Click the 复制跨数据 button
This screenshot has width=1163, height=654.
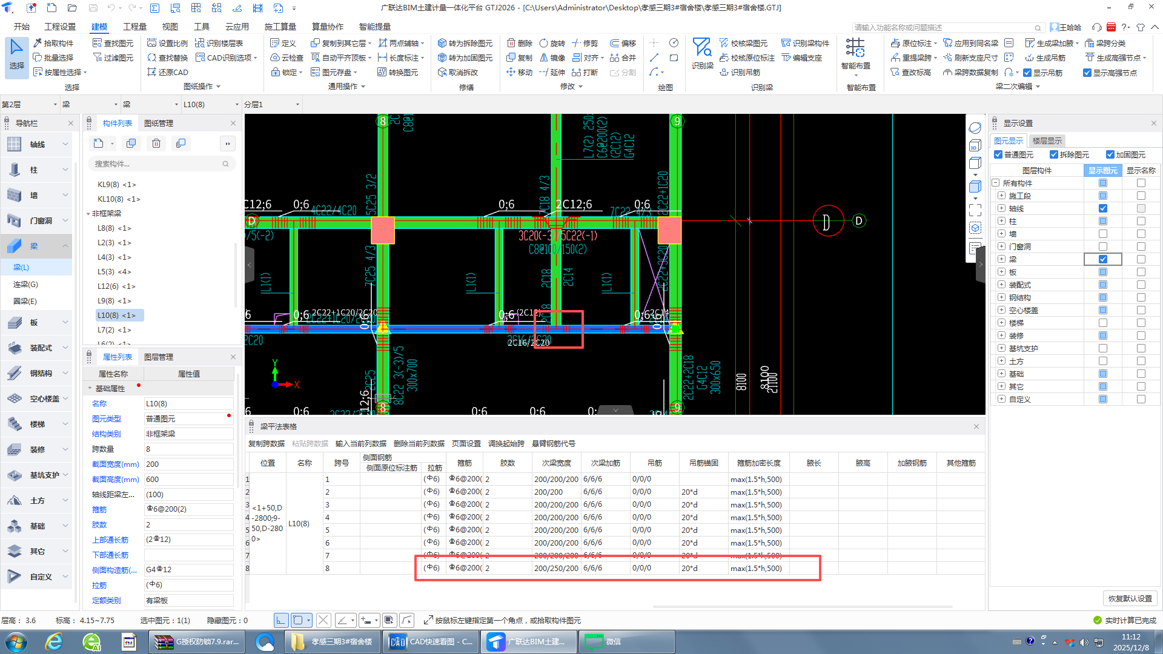click(x=267, y=444)
